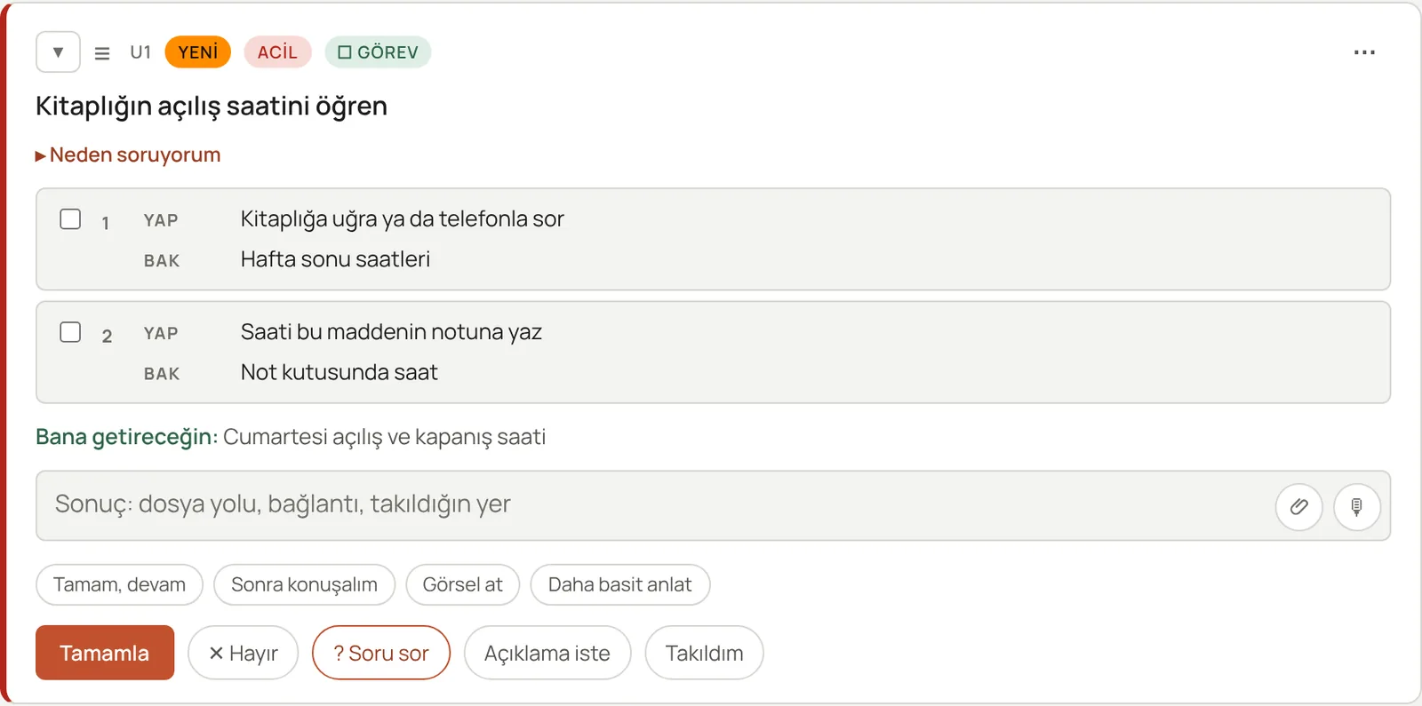Image resolution: width=1422 pixels, height=706 pixels.
Task: Click the text Cumartesi açılış ve kapanış saati
Action: pyautogui.click(x=385, y=438)
